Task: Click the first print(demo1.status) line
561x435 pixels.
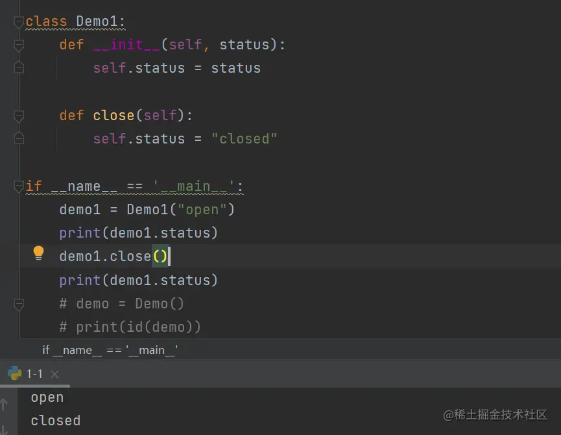Action: 138,233
